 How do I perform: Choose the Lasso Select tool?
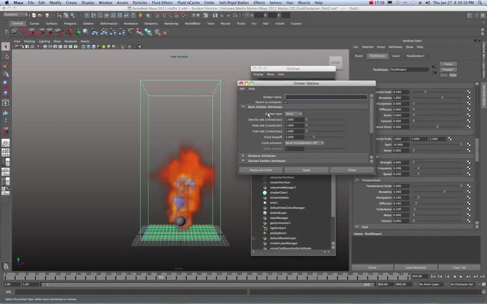click(5, 56)
